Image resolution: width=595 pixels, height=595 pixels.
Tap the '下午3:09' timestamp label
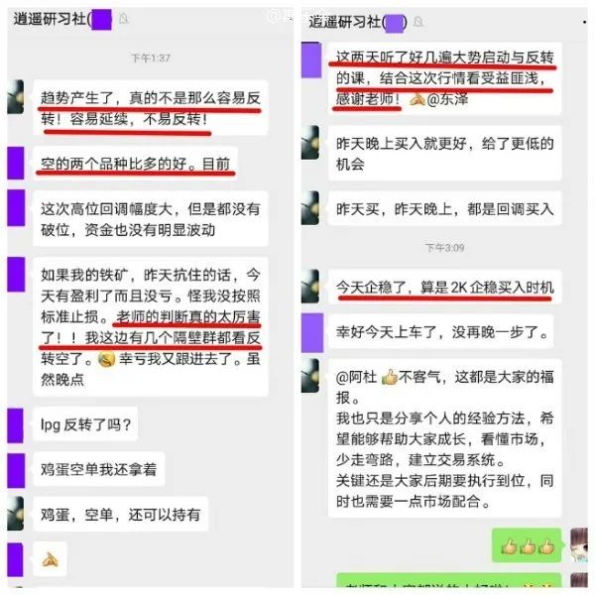444,248
